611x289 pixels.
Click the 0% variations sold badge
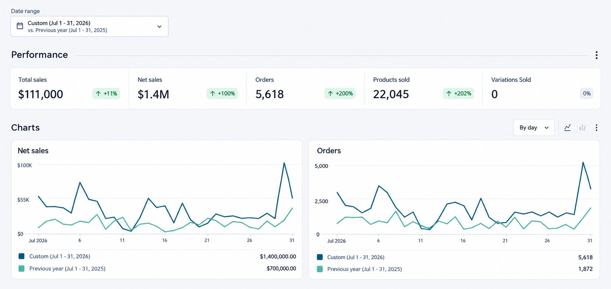coord(587,94)
